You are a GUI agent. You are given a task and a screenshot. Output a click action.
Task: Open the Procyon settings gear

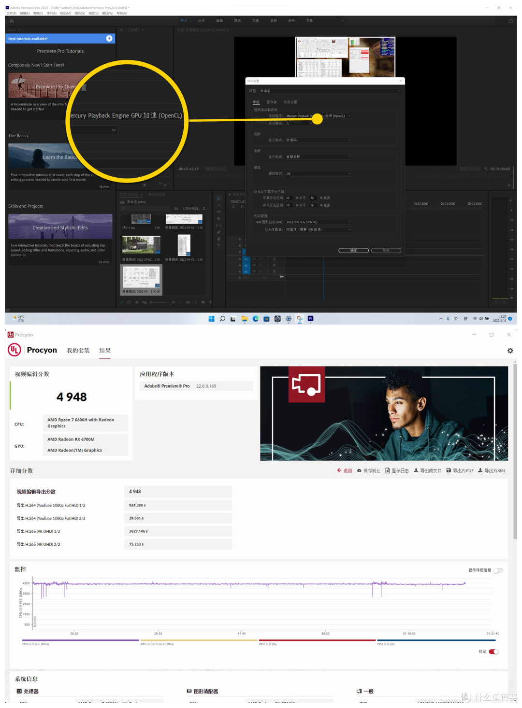click(x=510, y=351)
